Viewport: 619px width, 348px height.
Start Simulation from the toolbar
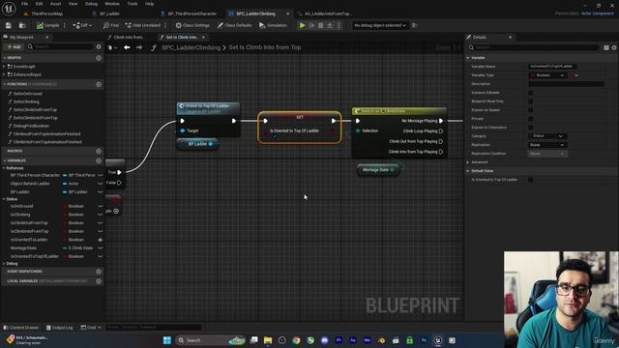pyautogui.click(x=273, y=25)
